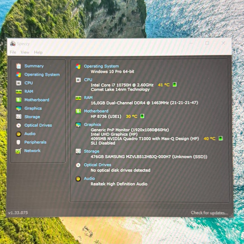Click Graphics heading link in summary
Screen dimensions: 244x244
click(93, 125)
